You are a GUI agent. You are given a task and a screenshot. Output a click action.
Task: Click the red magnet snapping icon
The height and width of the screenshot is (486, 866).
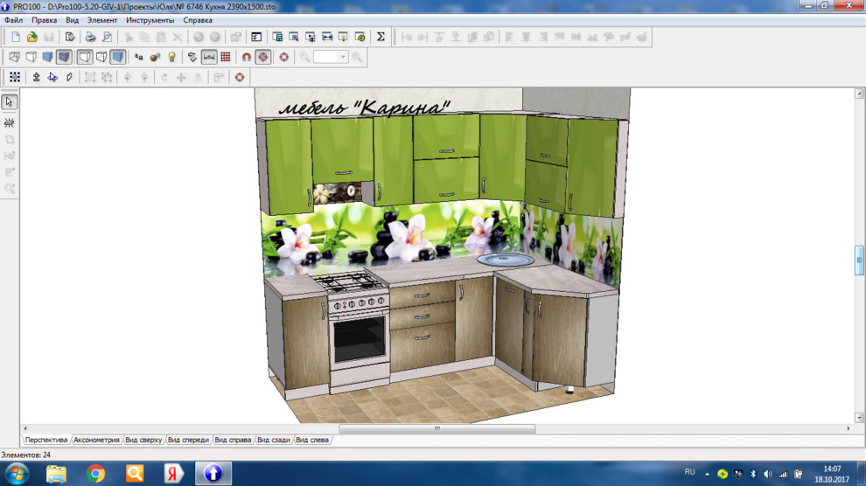pos(247,57)
